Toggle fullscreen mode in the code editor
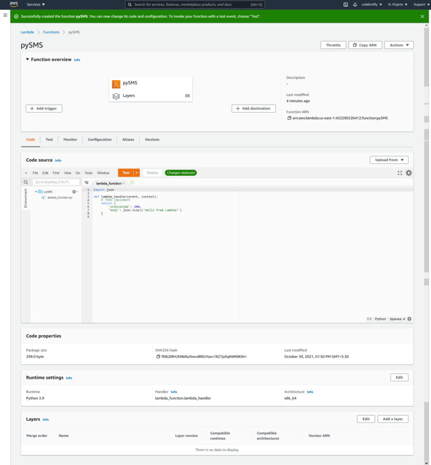 pos(400,173)
